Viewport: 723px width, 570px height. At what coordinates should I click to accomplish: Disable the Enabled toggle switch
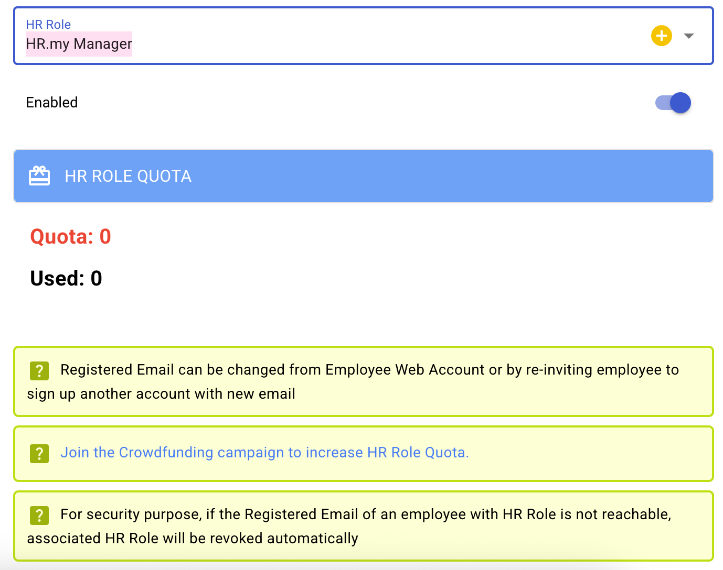[x=674, y=103]
